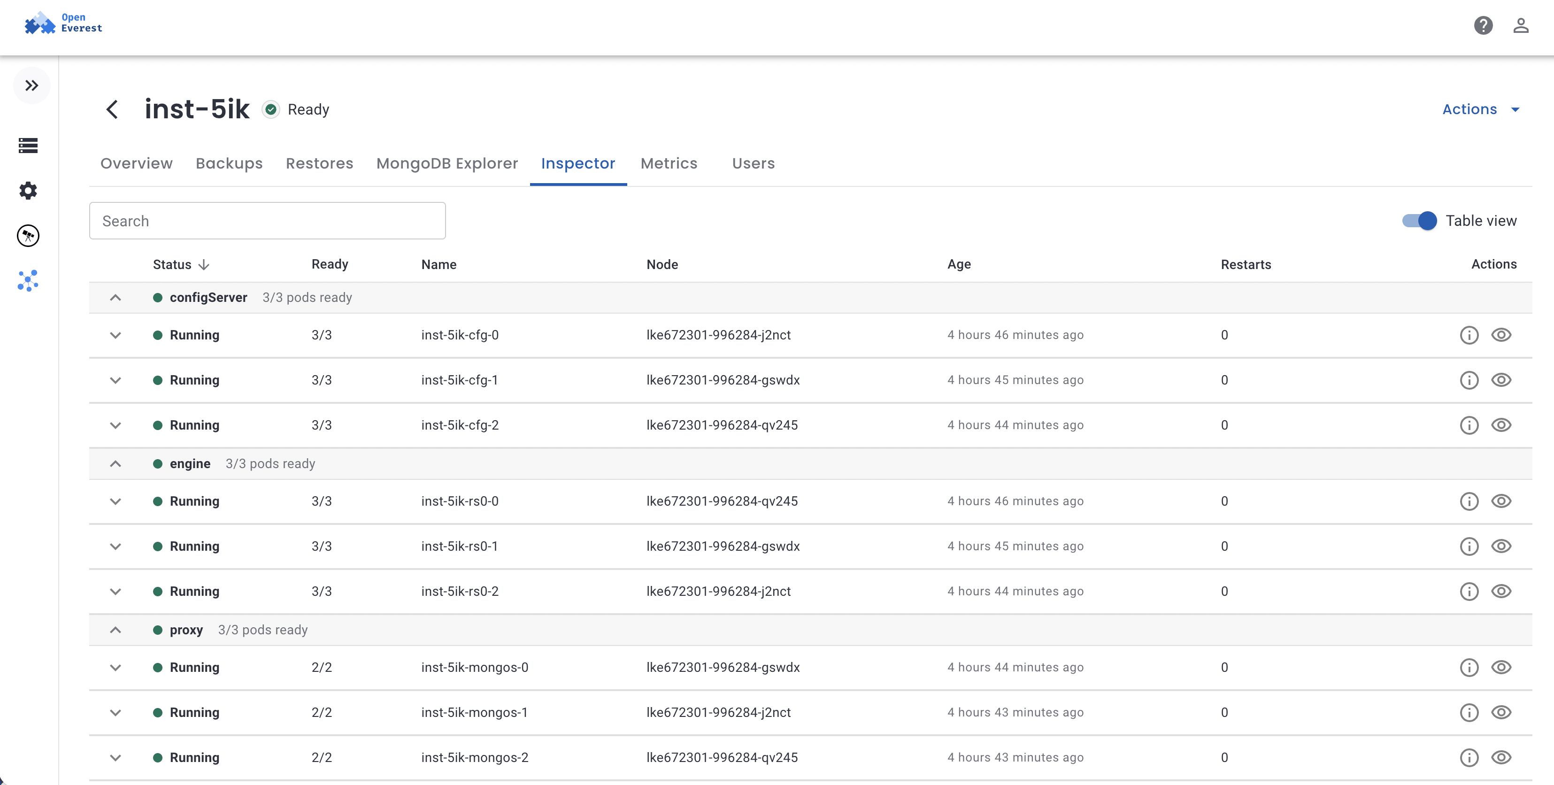This screenshot has width=1554, height=785.
Task: Sort by the Age column header
Action: (x=959, y=264)
